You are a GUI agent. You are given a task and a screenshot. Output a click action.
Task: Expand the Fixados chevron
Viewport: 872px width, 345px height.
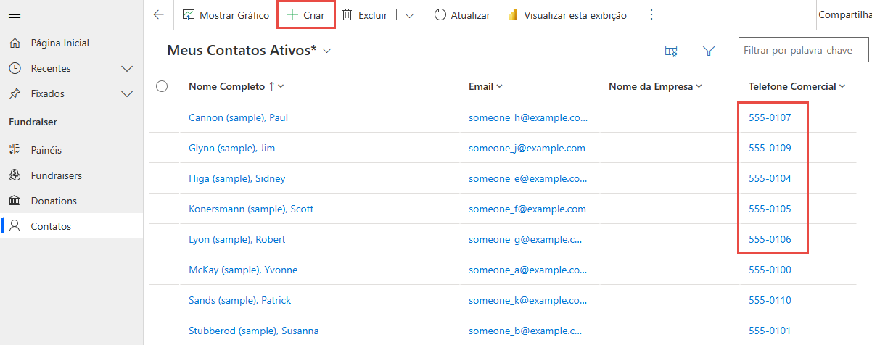coord(127,94)
